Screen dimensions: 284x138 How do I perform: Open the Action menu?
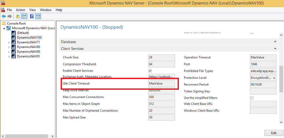pyautogui.click(x=20, y=10)
